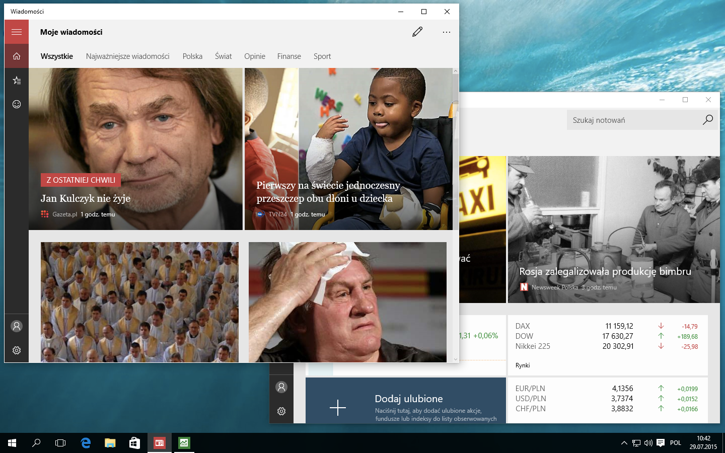Show hidden tray icons chevron
The image size is (725, 453).
click(624, 443)
